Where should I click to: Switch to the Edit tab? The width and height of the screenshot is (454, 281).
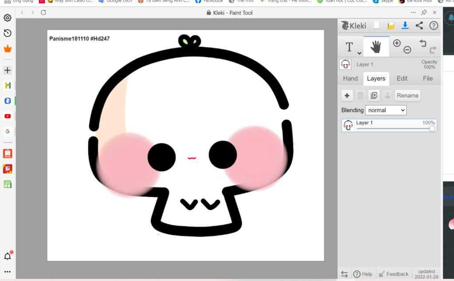point(402,78)
